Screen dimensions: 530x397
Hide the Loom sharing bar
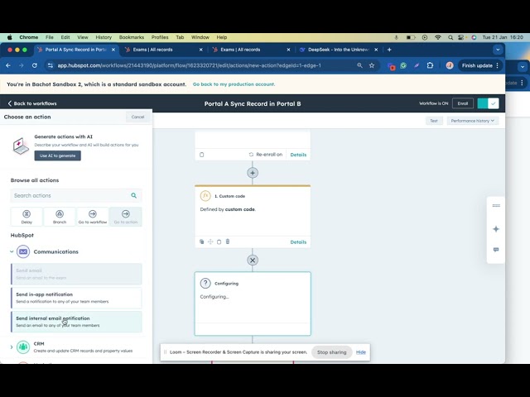click(x=361, y=352)
